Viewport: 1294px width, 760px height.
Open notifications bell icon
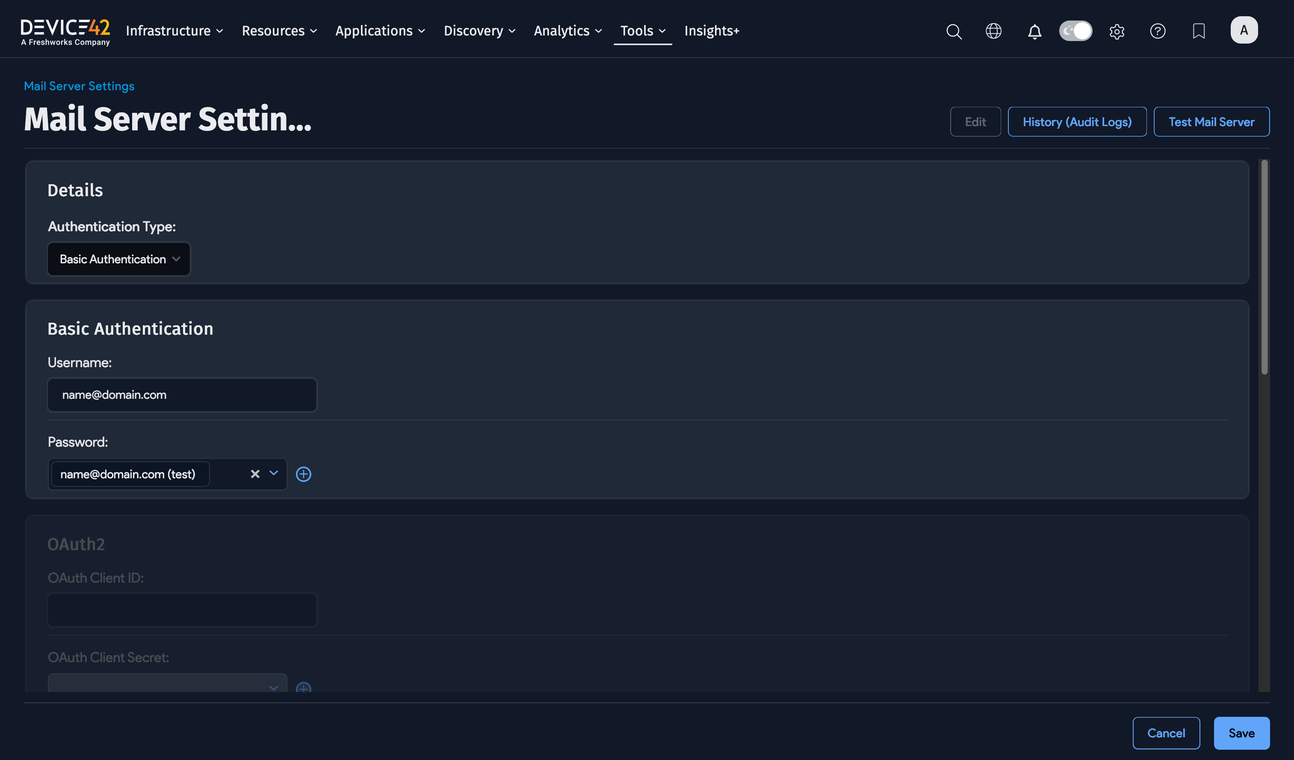1035,31
